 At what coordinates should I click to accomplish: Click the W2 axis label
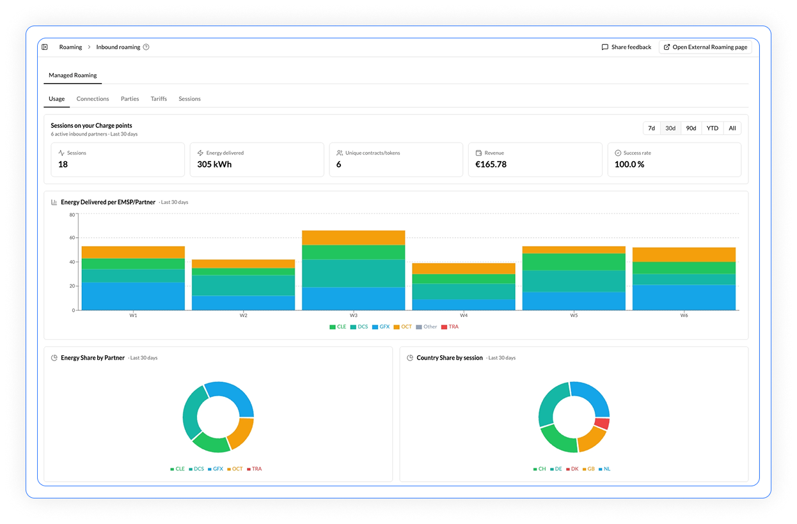coord(243,316)
